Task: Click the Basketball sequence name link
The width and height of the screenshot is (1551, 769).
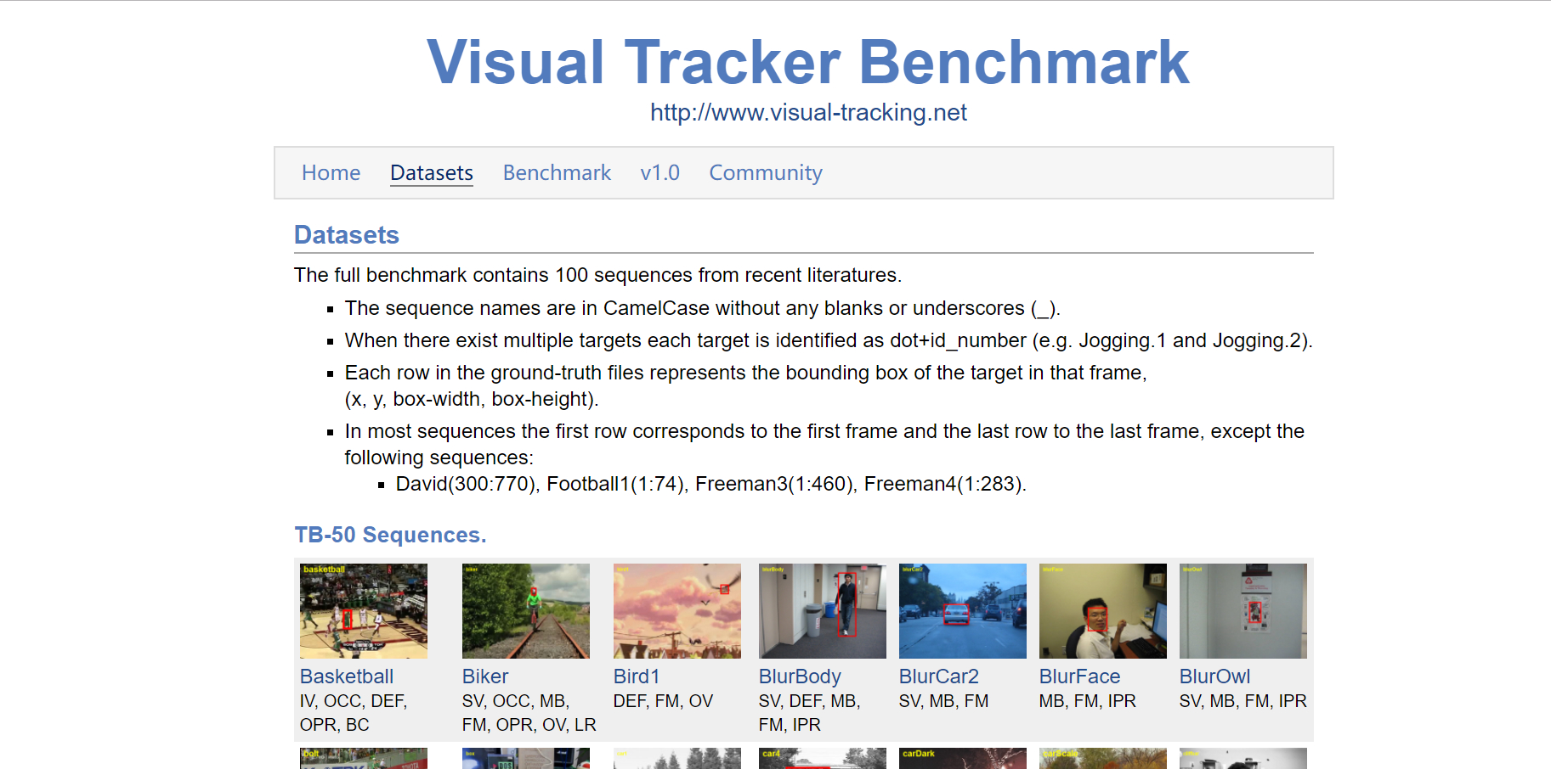Action: [347, 676]
